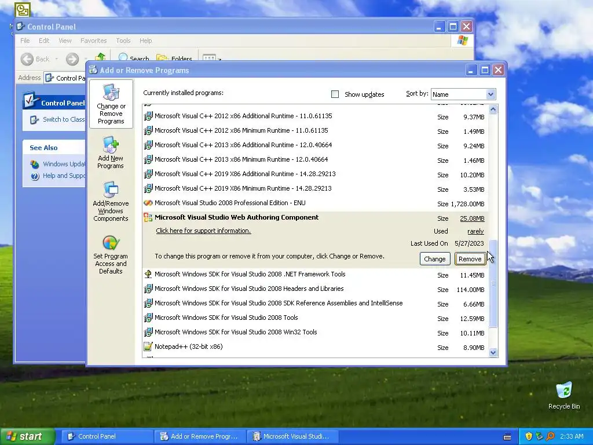Image resolution: width=593 pixels, height=445 pixels.
Task: Click the Change button
Action: point(434,259)
